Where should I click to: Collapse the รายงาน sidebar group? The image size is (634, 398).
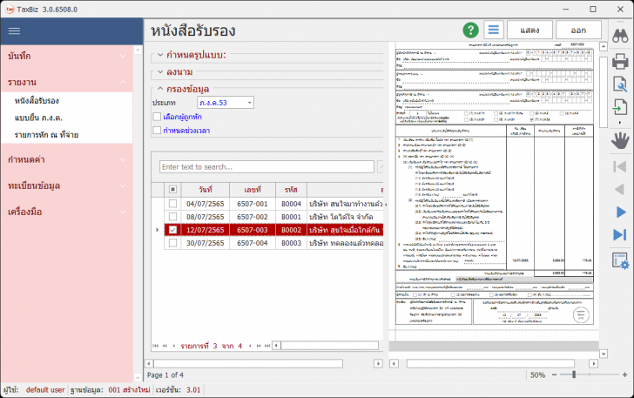(x=67, y=82)
